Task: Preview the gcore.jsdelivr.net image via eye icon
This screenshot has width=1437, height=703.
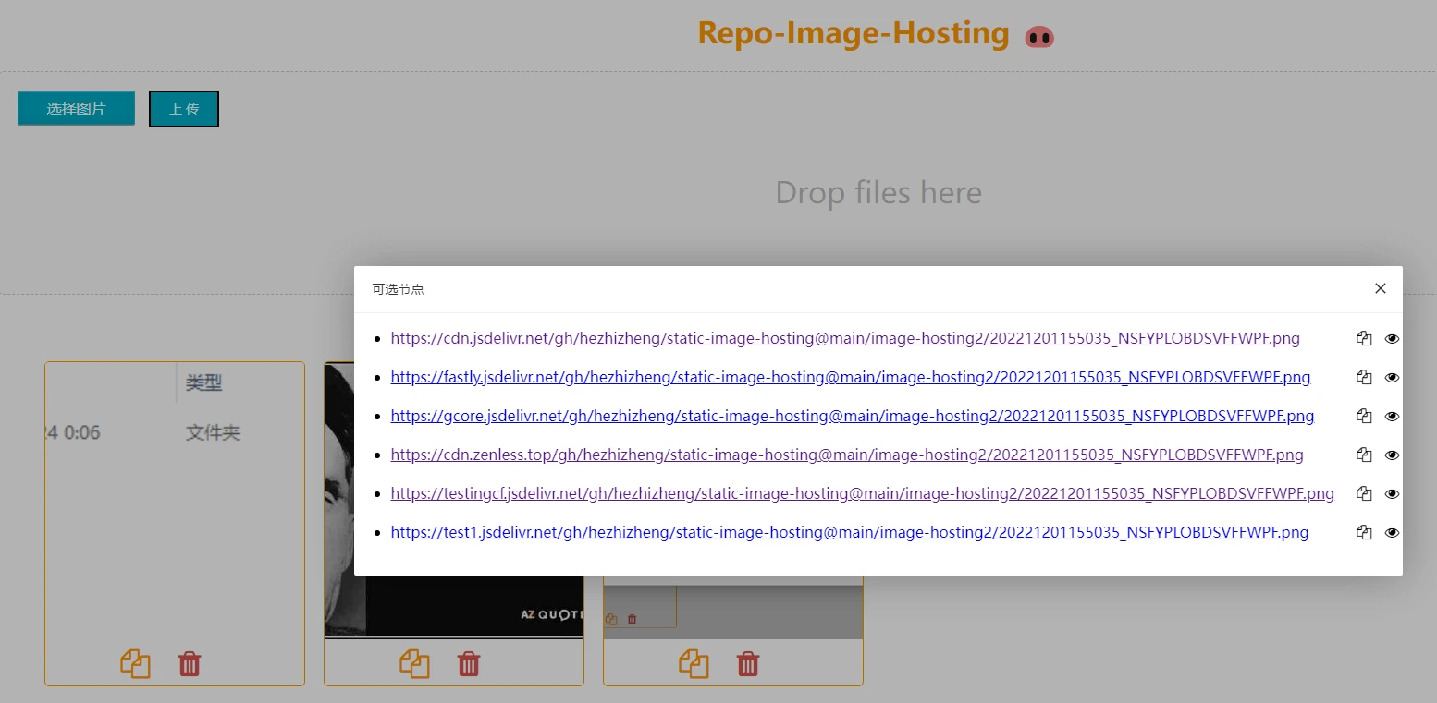Action: click(x=1392, y=416)
